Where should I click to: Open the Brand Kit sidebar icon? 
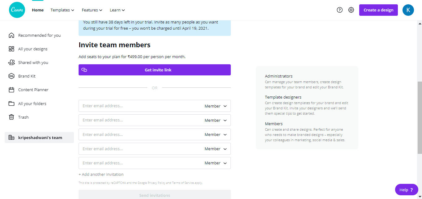point(11,76)
